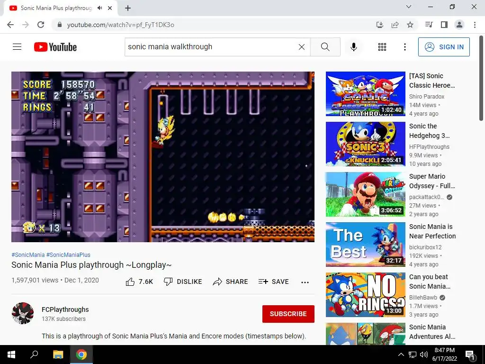Go back with the browser back arrow
The width and height of the screenshot is (485, 364).
[x=10, y=25]
